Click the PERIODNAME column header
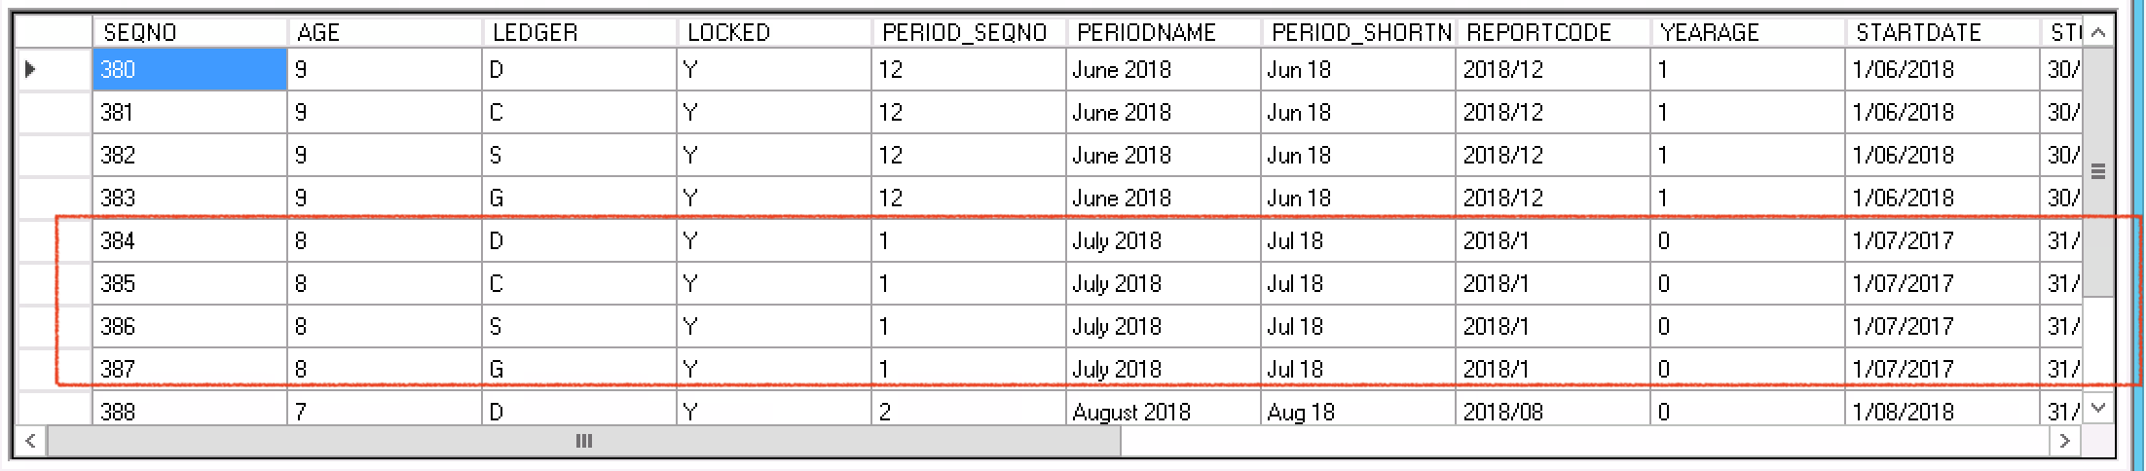2146x471 pixels. point(1164,32)
